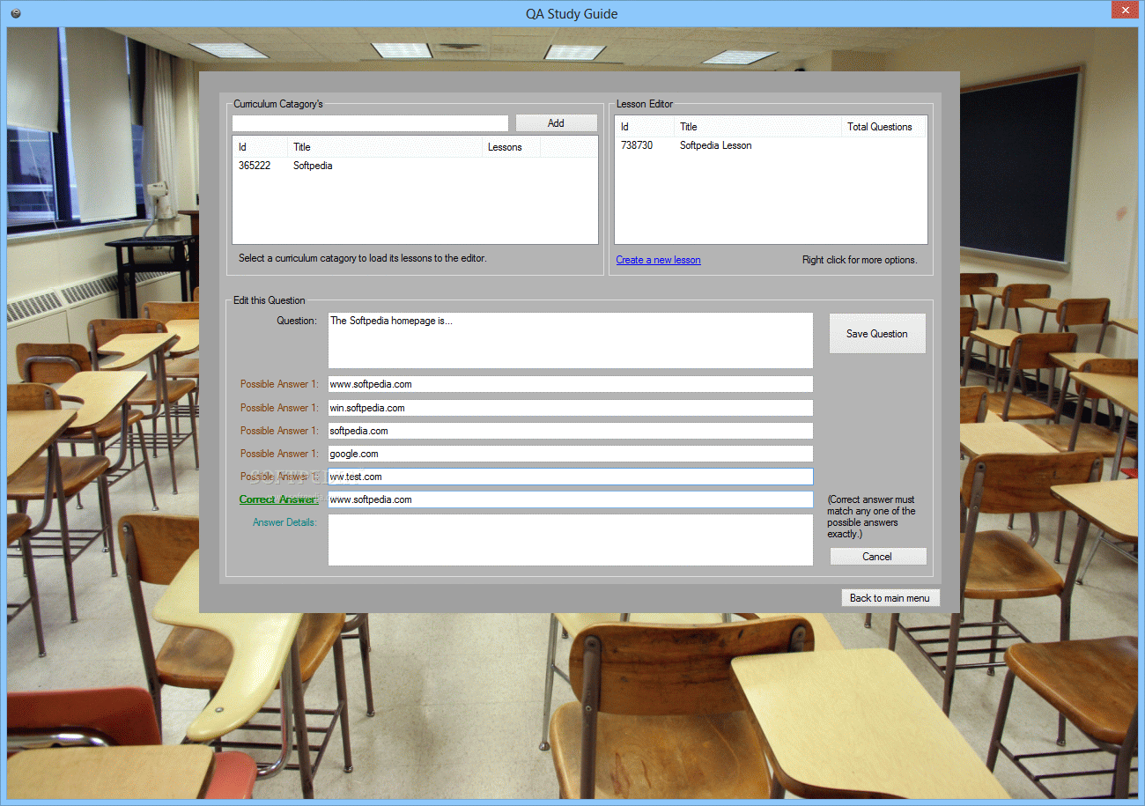Click the Answer Details text area

[x=571, y=540]
